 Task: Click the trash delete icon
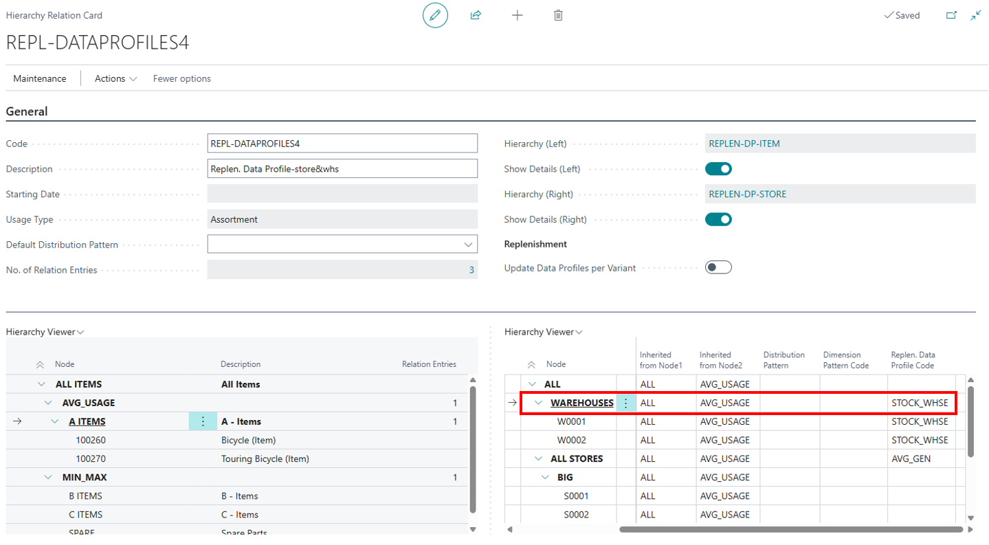[558, 15]
